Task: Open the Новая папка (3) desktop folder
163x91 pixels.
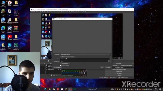Action: [x=10, y=12]
